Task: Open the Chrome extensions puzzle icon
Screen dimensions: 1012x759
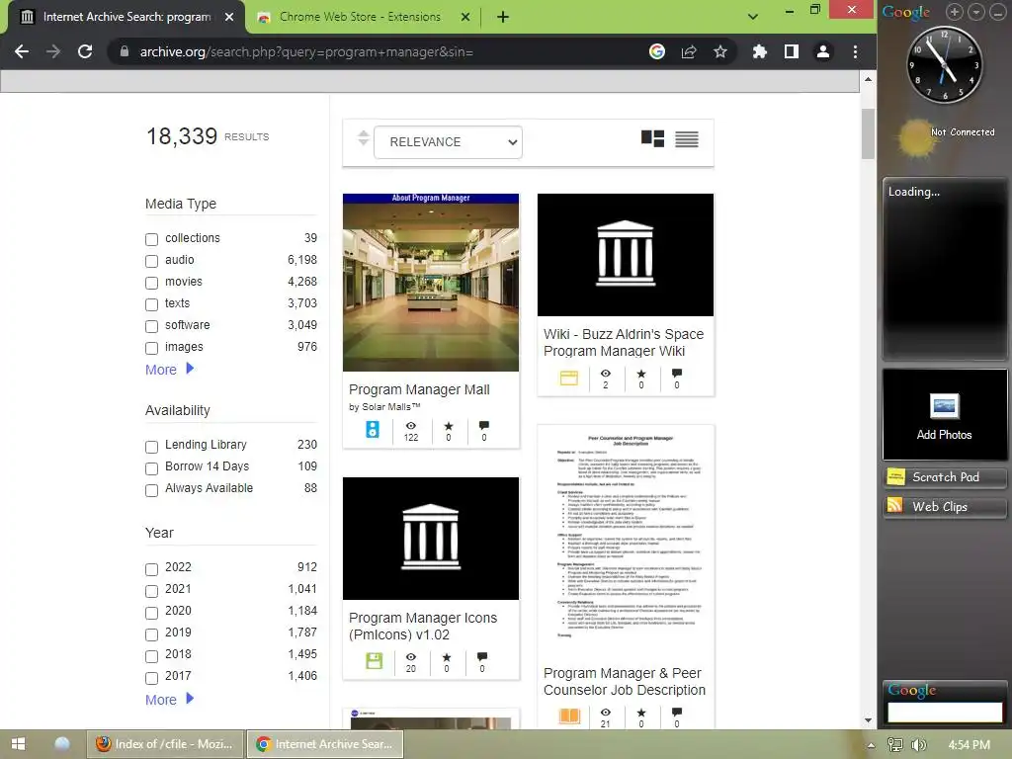Action: (760, 51)
